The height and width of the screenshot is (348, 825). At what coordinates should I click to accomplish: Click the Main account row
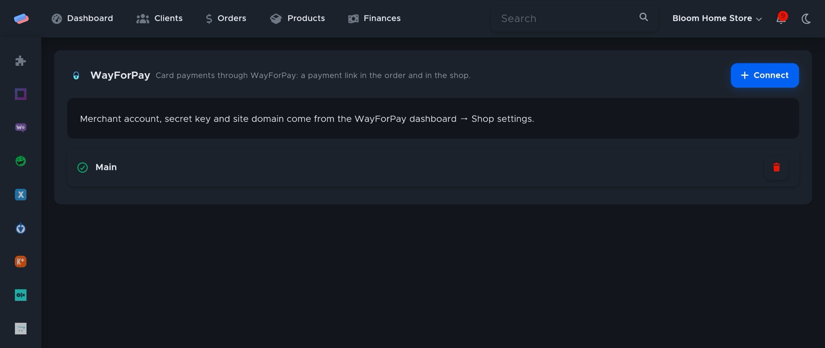433,167
